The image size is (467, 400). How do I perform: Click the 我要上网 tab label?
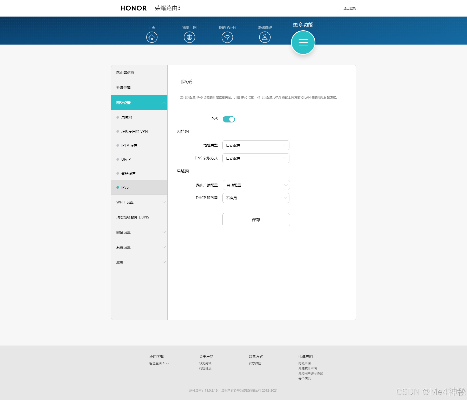[190, 27]
